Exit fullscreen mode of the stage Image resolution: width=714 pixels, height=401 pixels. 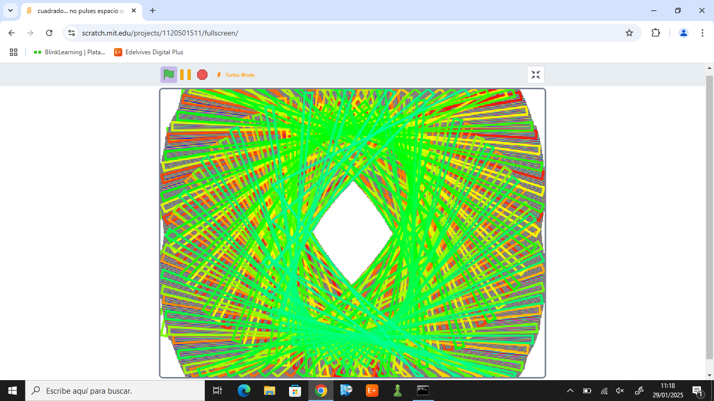pyautogui.click(x=535, y=75)
